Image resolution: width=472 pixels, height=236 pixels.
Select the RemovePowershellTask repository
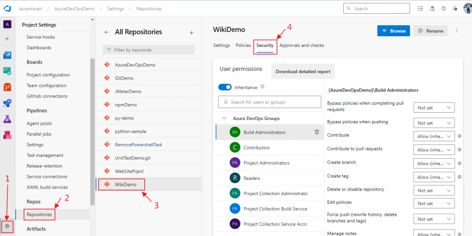point(149,145)
